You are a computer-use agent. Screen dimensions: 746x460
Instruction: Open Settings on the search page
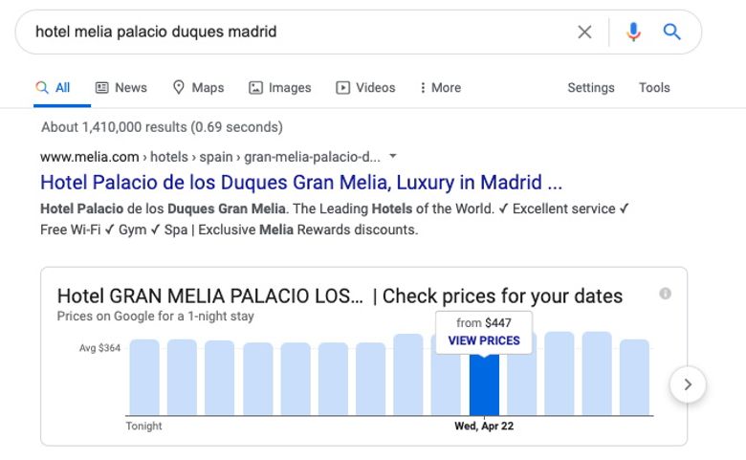[x=591, y=88]
